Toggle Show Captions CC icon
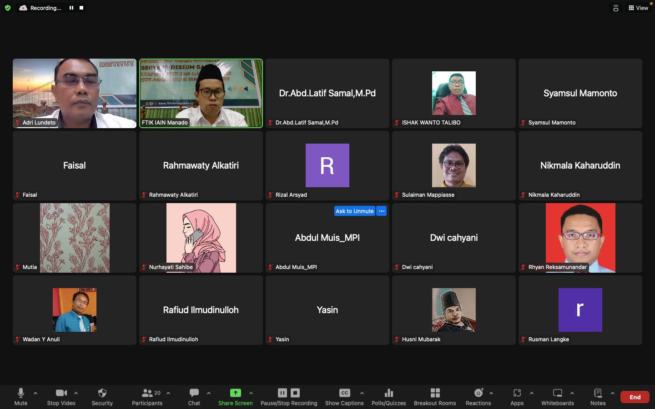The height and width of the screenshot is (409, 655). point(345,393)
